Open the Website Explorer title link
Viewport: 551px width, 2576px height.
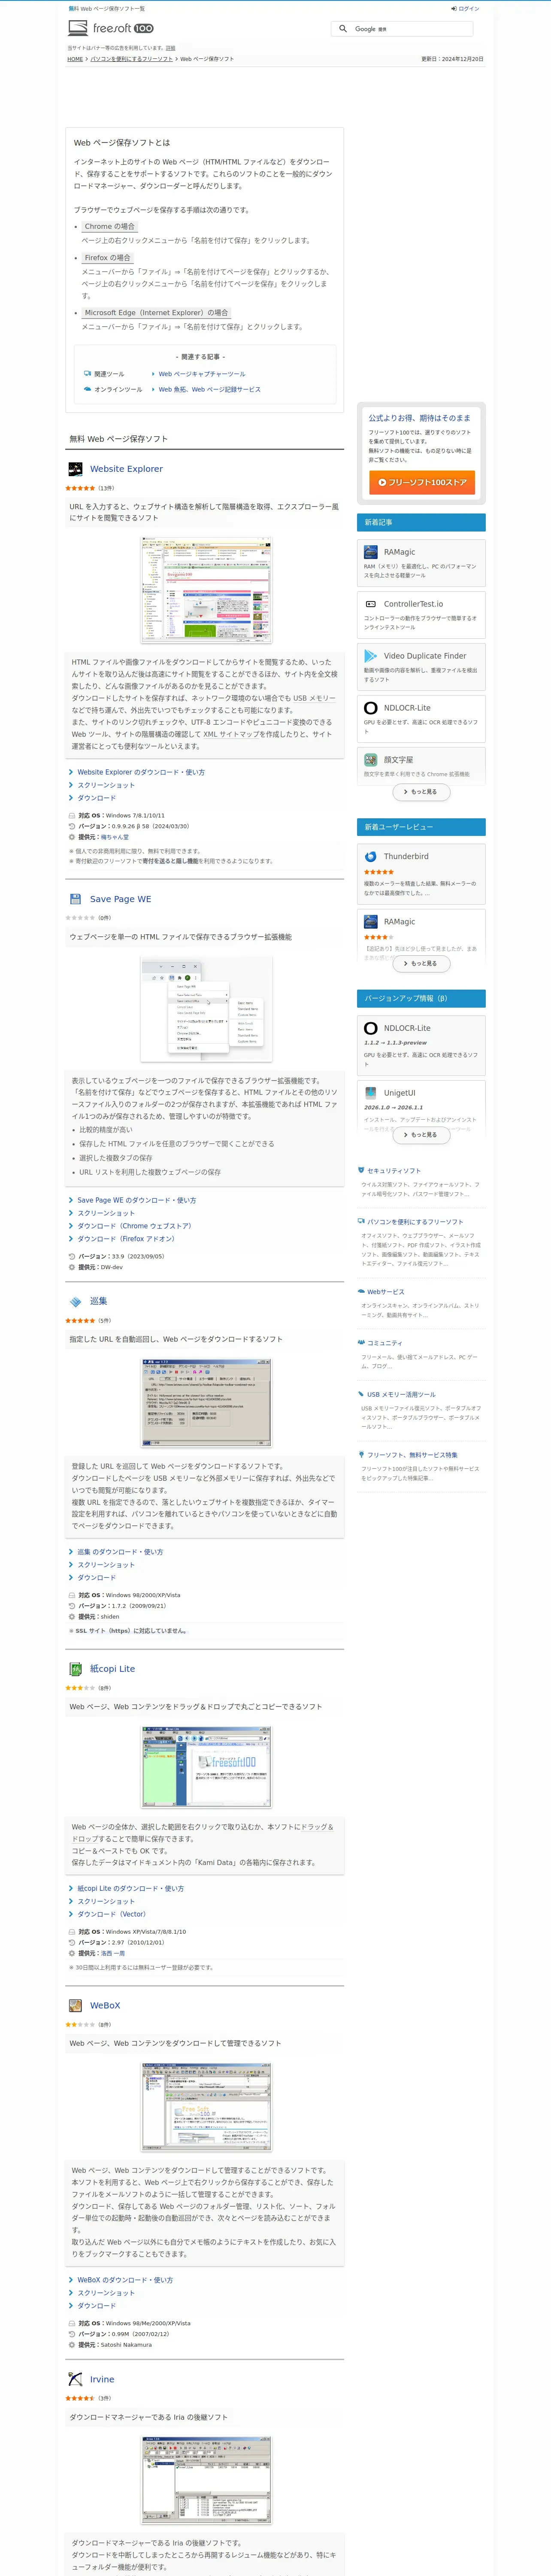pos(126,468)
